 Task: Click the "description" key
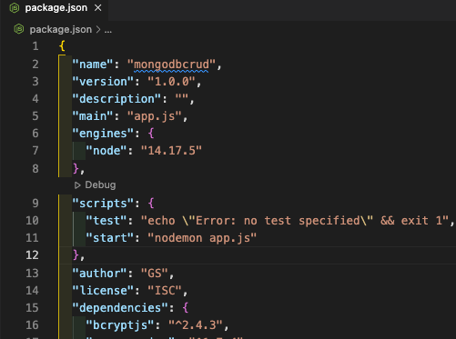tap(117, 99)
